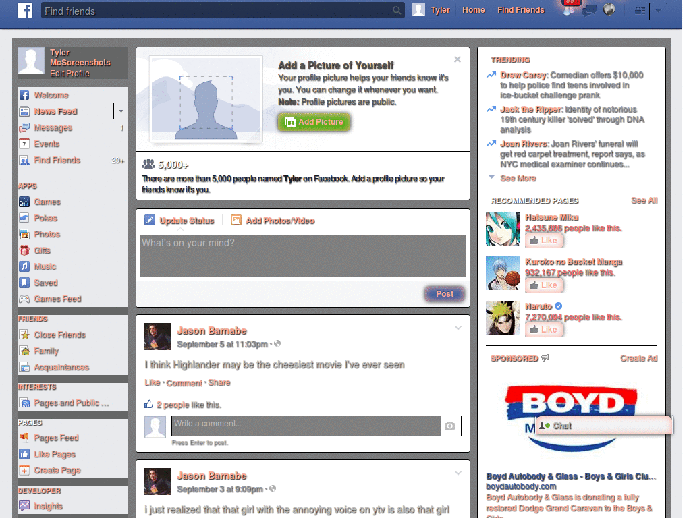The height and width of the screenshot is (518, 691).
Task: Expand News Feed options arrow
Action: [x=121, y=111]
